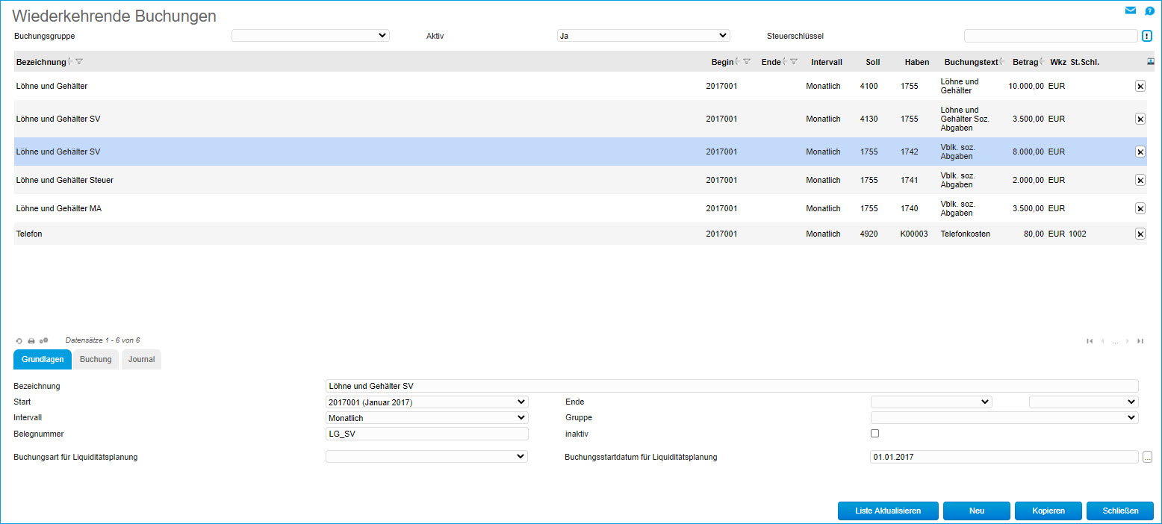Switch to the Buchung tab

tap(96, 359)
